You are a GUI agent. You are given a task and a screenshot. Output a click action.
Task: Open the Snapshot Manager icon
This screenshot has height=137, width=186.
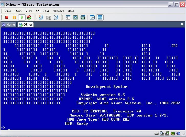pos(56,17)
